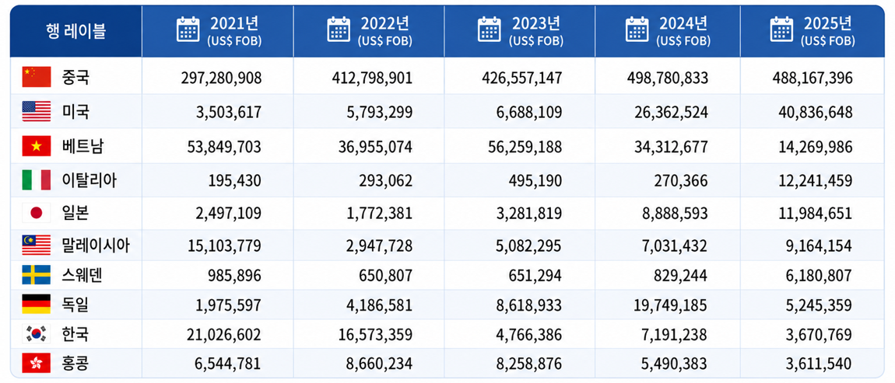This screenshot has height=383, width=895.
Task: Click the 이탈리아 row label
Action: [90, 181]
